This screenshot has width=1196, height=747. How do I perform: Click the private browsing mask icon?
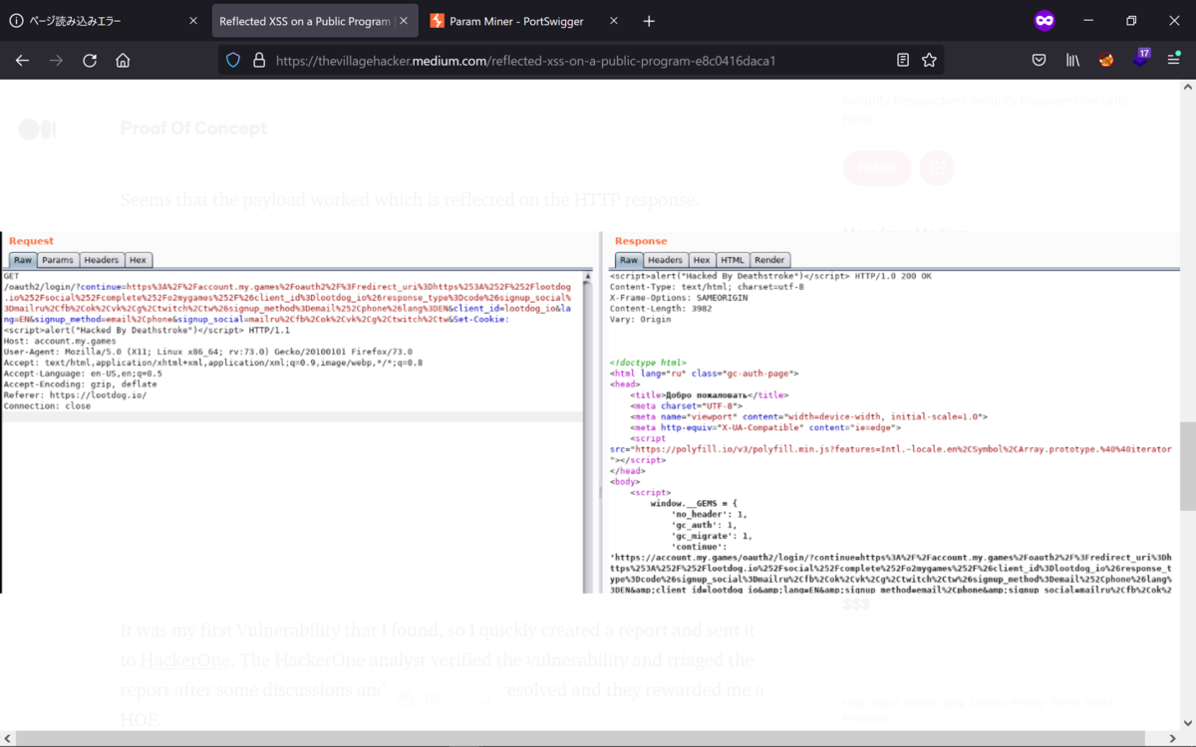(x=1045, y=20)
